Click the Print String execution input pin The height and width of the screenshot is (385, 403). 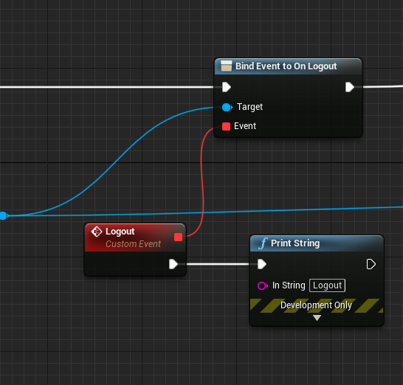point(262,264)
